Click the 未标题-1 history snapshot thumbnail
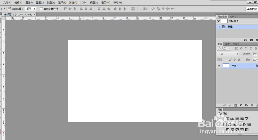 click(224, 21)
